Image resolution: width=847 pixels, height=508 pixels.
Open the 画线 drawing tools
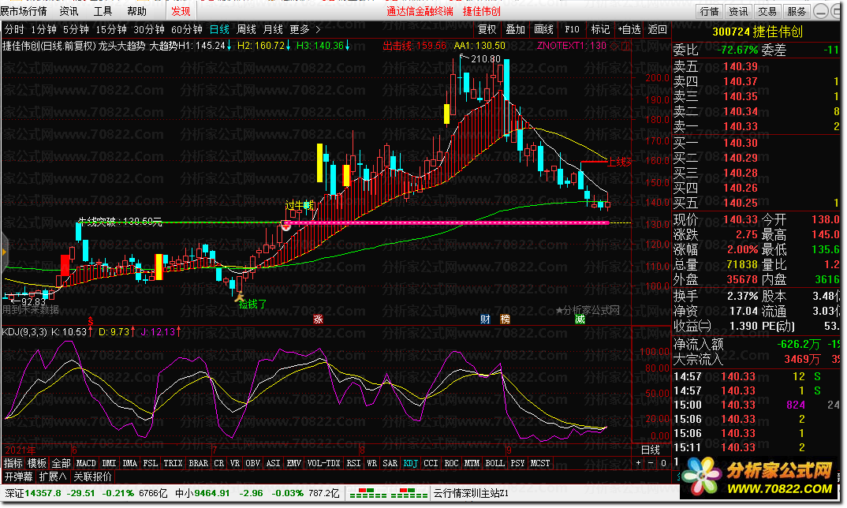(543, 29)
